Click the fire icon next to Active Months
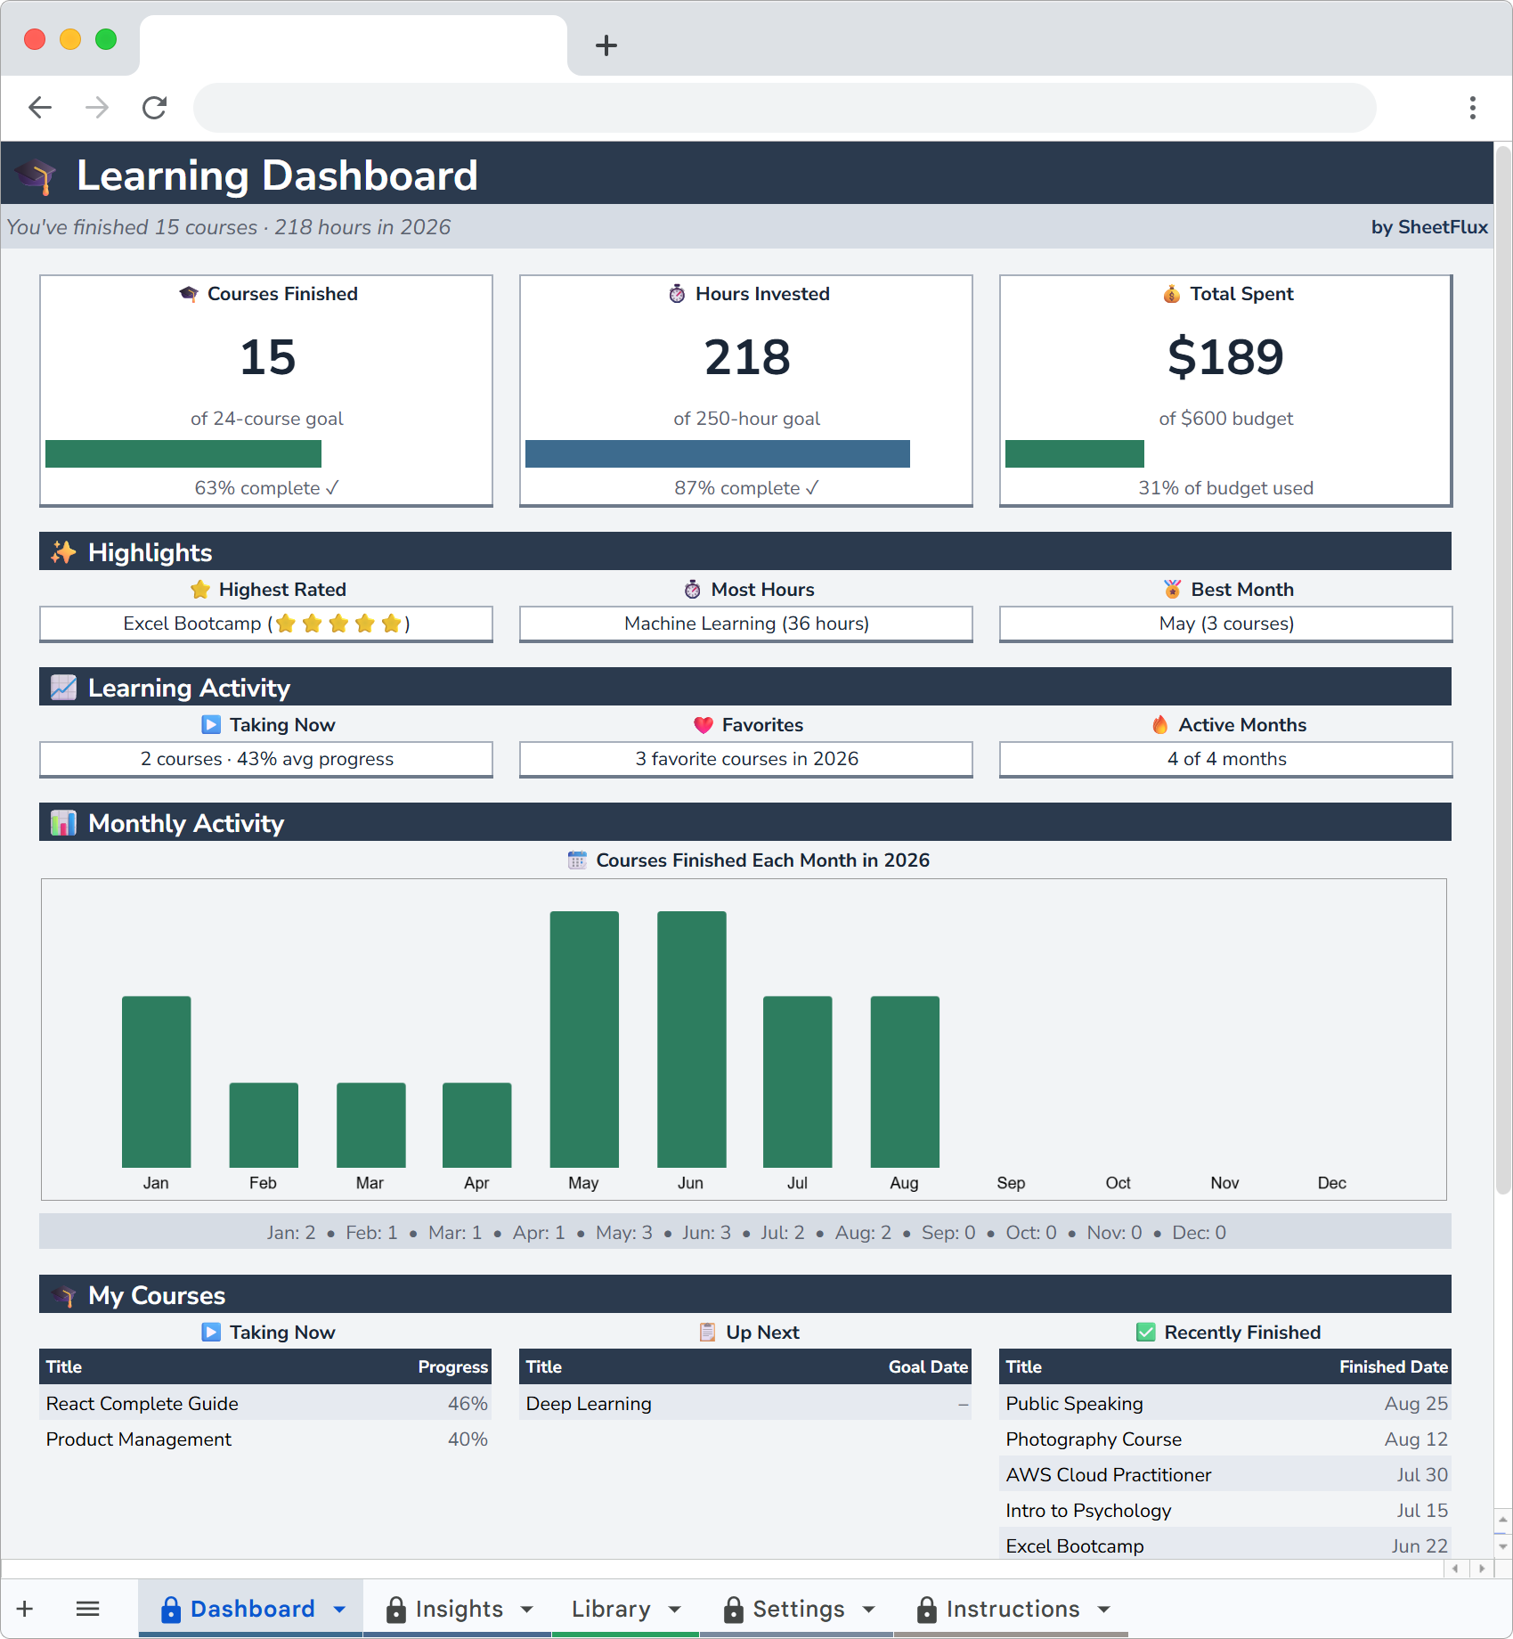Viewport: 1513px width, 1639px height. point(1159,724)
